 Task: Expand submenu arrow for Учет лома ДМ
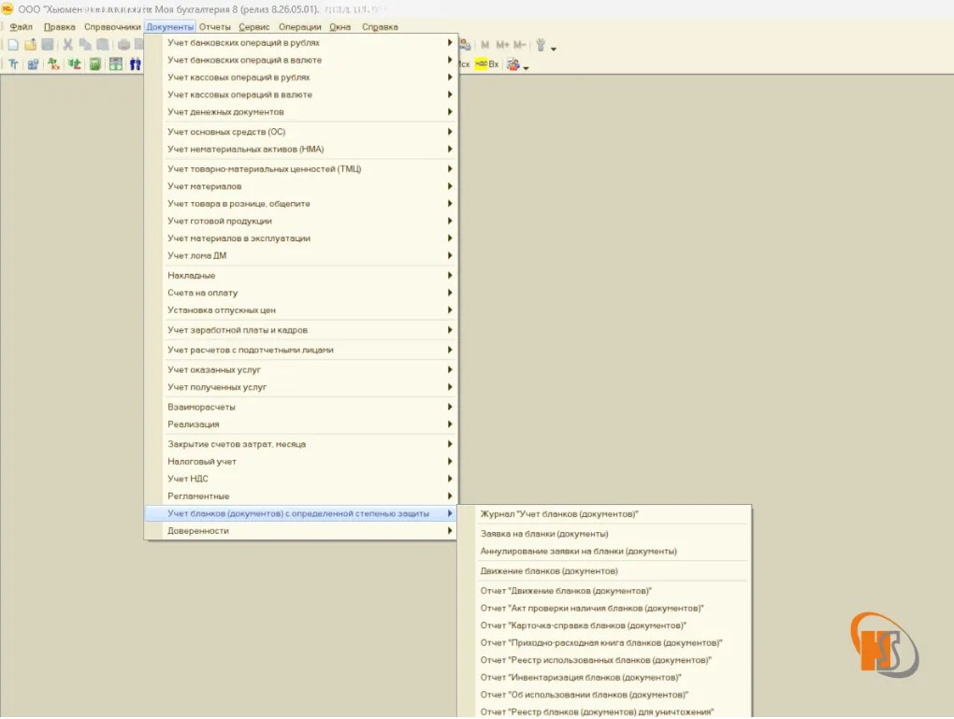[450, 255]
